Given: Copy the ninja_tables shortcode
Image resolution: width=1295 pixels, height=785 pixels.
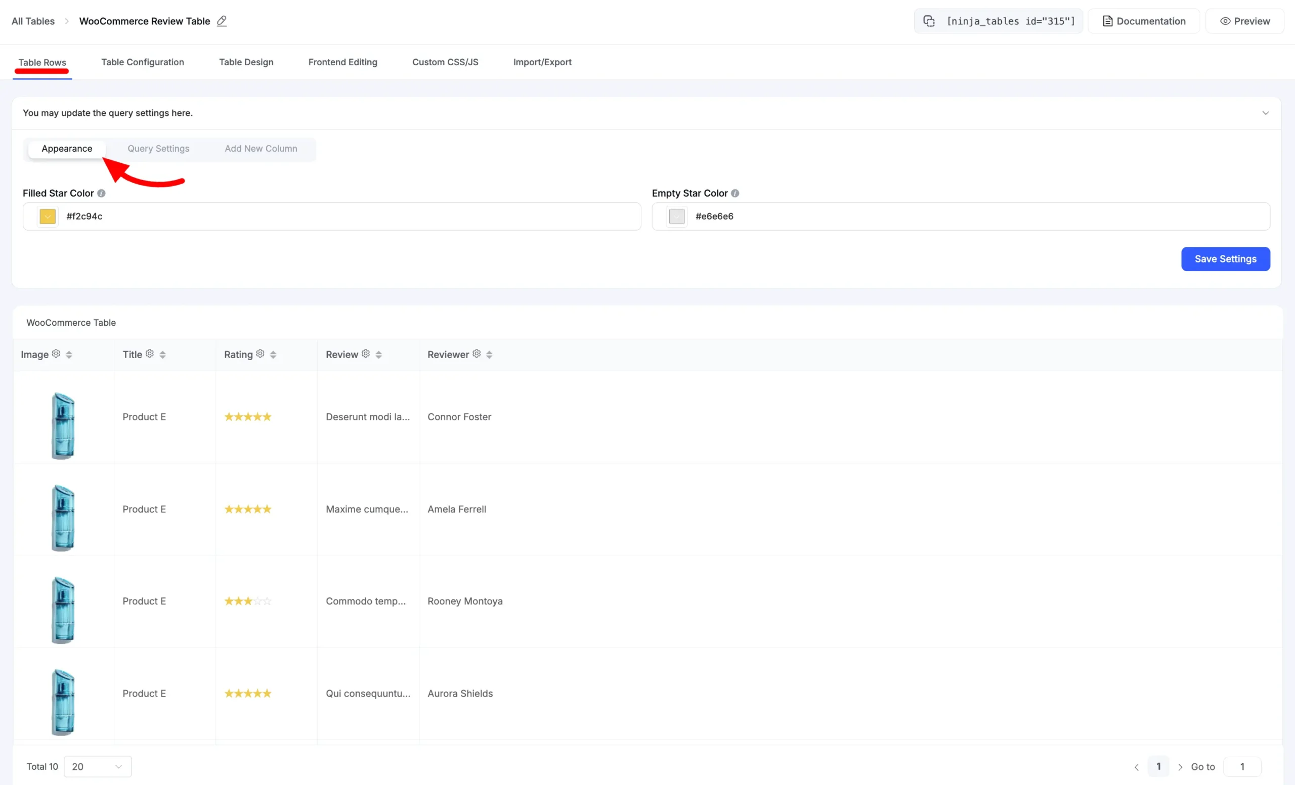Looking at the screenshot, I should click(x=929, y=21).
